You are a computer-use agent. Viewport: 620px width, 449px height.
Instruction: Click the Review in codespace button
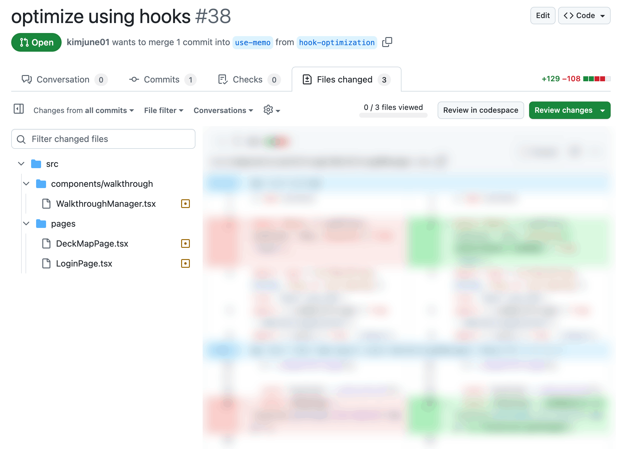tap(480, 110)
